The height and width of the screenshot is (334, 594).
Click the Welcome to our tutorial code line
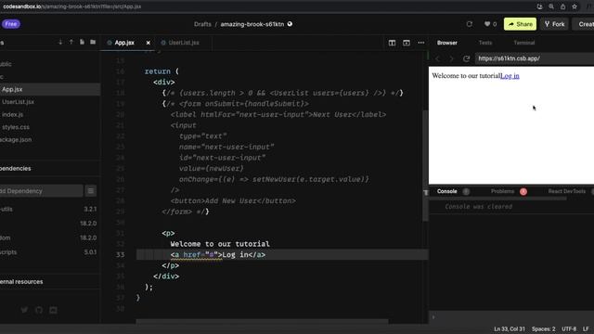click(220, 244)
